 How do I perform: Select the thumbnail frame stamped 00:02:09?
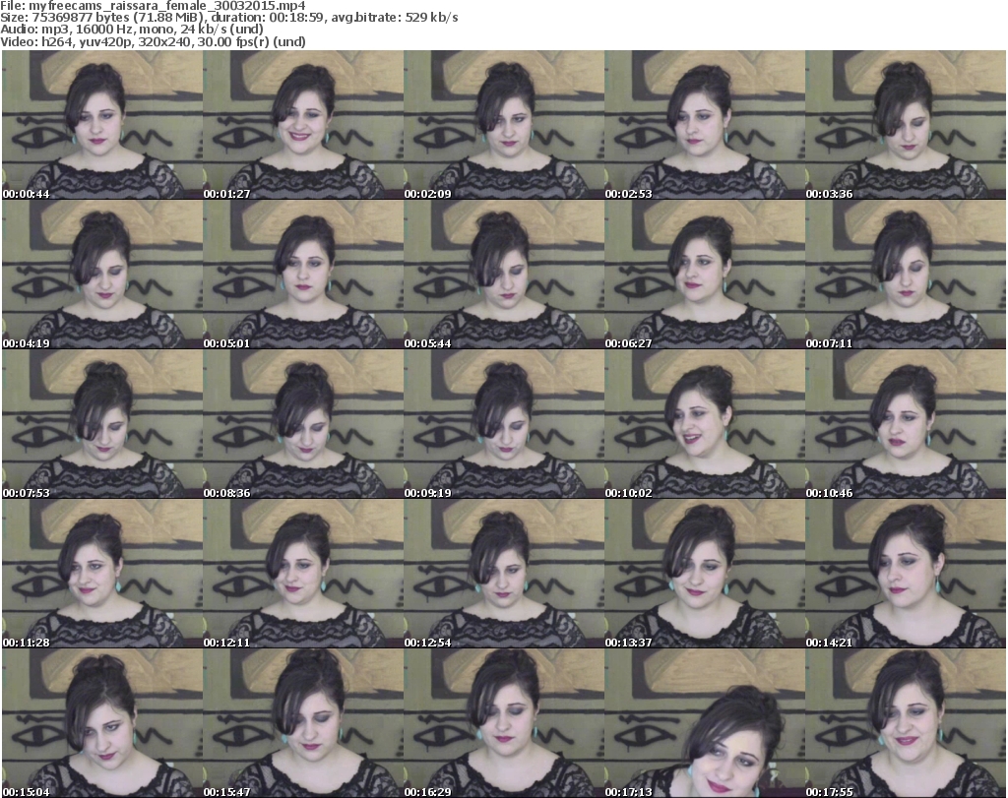pyautogui.click(x=504, y=125)
